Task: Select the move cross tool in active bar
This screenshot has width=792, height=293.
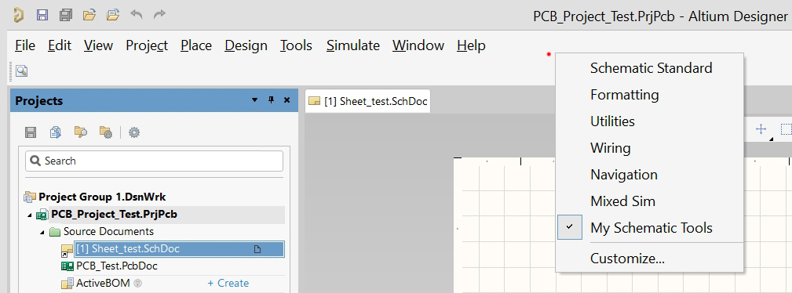Action: [x=761, y=129]
